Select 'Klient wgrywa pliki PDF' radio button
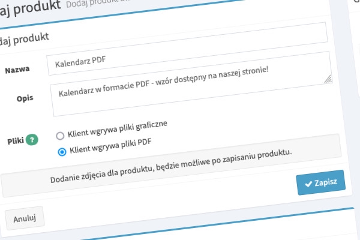360x240 pixels. [x=61, y=151]
